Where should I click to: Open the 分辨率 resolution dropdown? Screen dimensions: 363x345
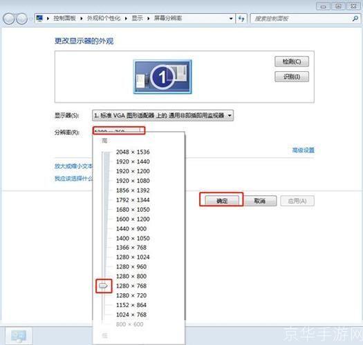pos(119,130)
